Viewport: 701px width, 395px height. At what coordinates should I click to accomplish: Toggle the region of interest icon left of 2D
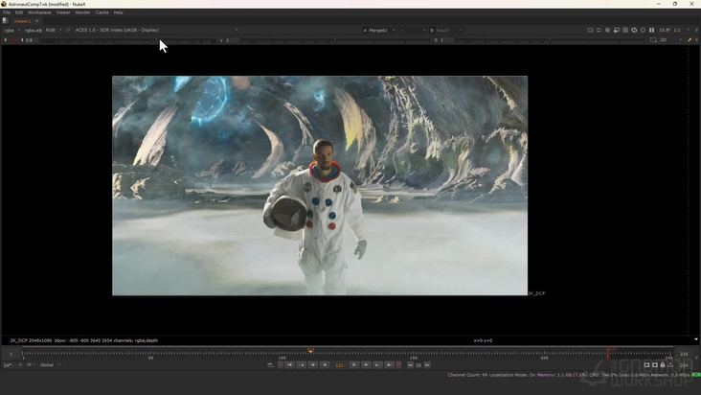[653, 40]
